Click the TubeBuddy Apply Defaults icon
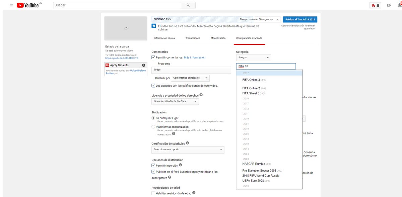 click(107, 65)
